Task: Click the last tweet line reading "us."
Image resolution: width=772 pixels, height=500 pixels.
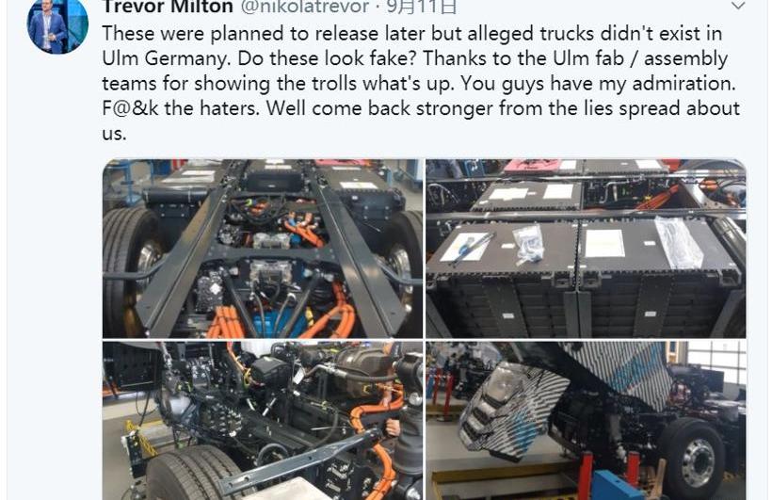Action: pos(114,134)
